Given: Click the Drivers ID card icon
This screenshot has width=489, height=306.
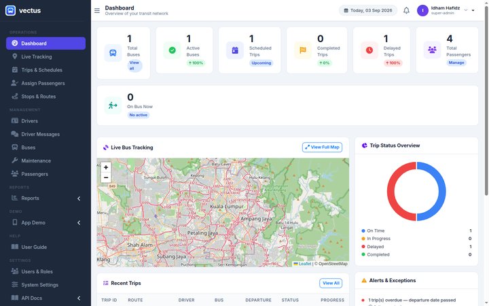Looking at the screenshot, I should pyautogui.click(x=15, y=120).
